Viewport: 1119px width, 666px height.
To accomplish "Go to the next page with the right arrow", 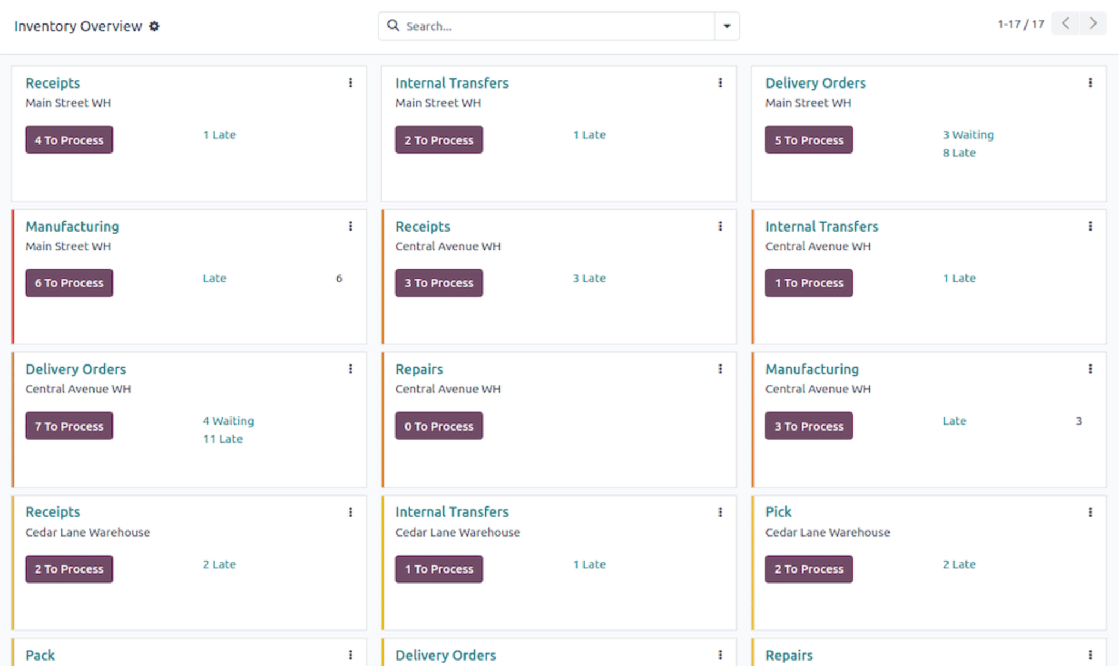I will [1093, 23].
